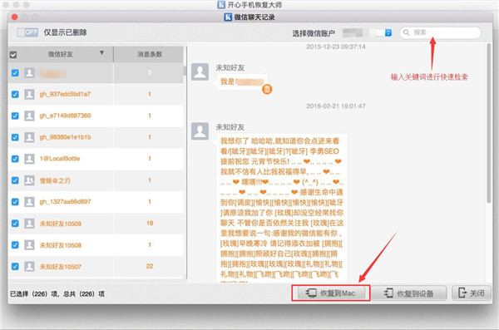
Task: Click message count 18 for 未知好友10509
Action: coord(150,223)
